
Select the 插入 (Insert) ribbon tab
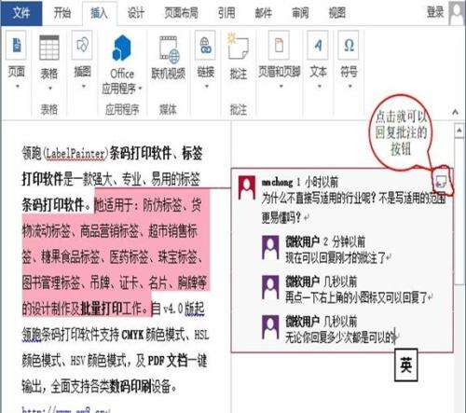coord(99,13)
